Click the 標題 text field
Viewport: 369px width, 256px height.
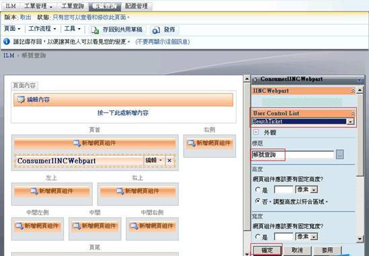tap(293, 155)
